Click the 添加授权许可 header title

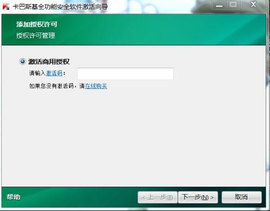point(37,24)
